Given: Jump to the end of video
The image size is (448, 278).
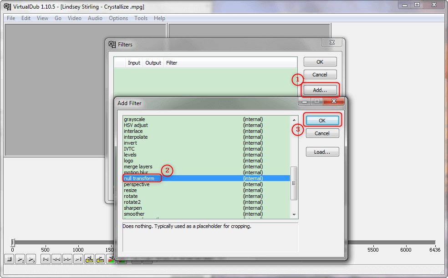Looking at the screenshot, I should 78,259.
